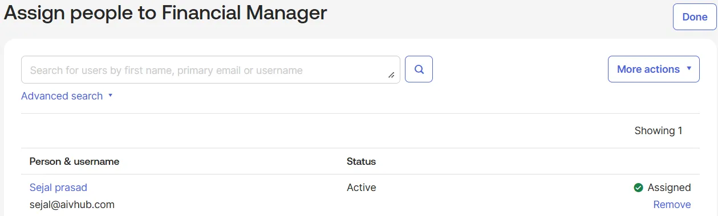Click the Showing 1 count text
Viewport: 718px width, 216px height.
[658, 131]
